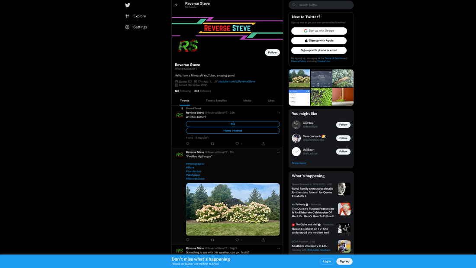This screenshot has height=268, width=476.
Task: Retweet the PeeGee Hydrangea tweet
Action: 212,240
